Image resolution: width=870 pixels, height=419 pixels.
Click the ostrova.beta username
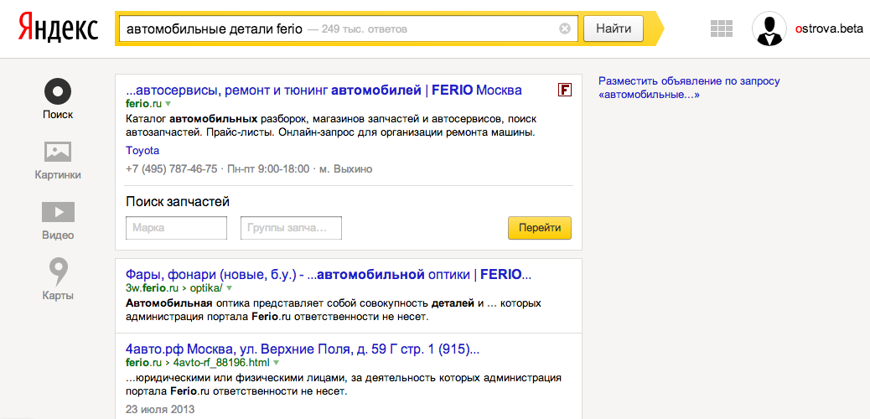click(829, 28)
